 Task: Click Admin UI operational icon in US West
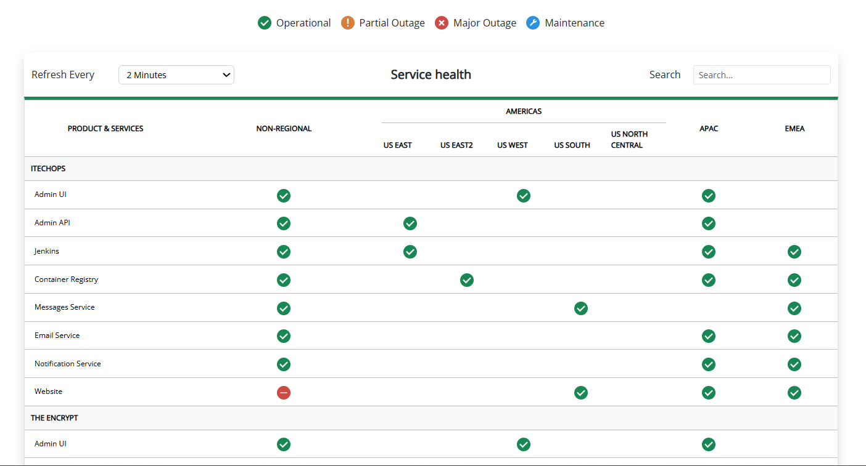coord(523,195)
